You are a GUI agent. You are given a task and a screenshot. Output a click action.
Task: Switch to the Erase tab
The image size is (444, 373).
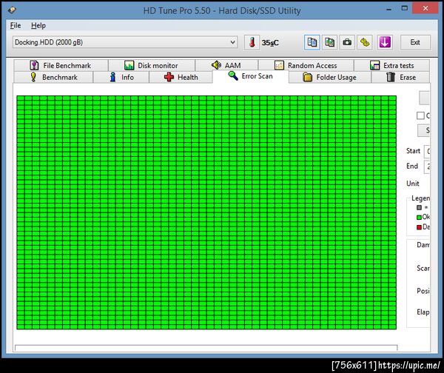click(x=400, y=77)
